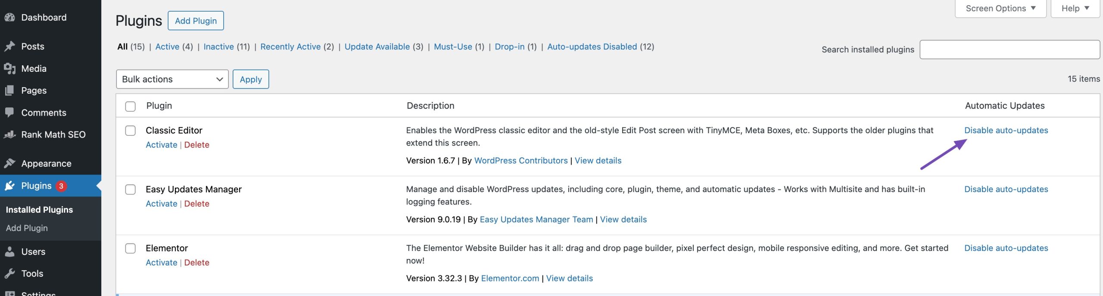Filter plugins by Inactive
The width and height of the screenshot is (1103, 296).
coord(218,47)
